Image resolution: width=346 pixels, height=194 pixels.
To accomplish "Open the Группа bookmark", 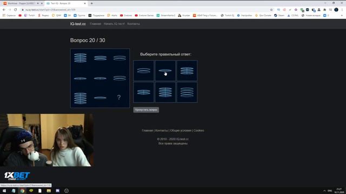I will pyautogui.click(x=79, y=16).
